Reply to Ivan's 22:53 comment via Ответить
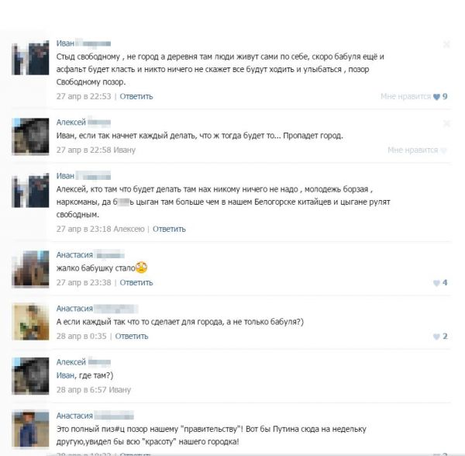This screenshot has height=456, width=465. [136, 96]
